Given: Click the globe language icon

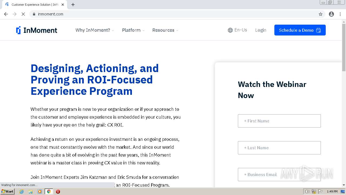Looking at the screenshot, I should tap(230, 30).
